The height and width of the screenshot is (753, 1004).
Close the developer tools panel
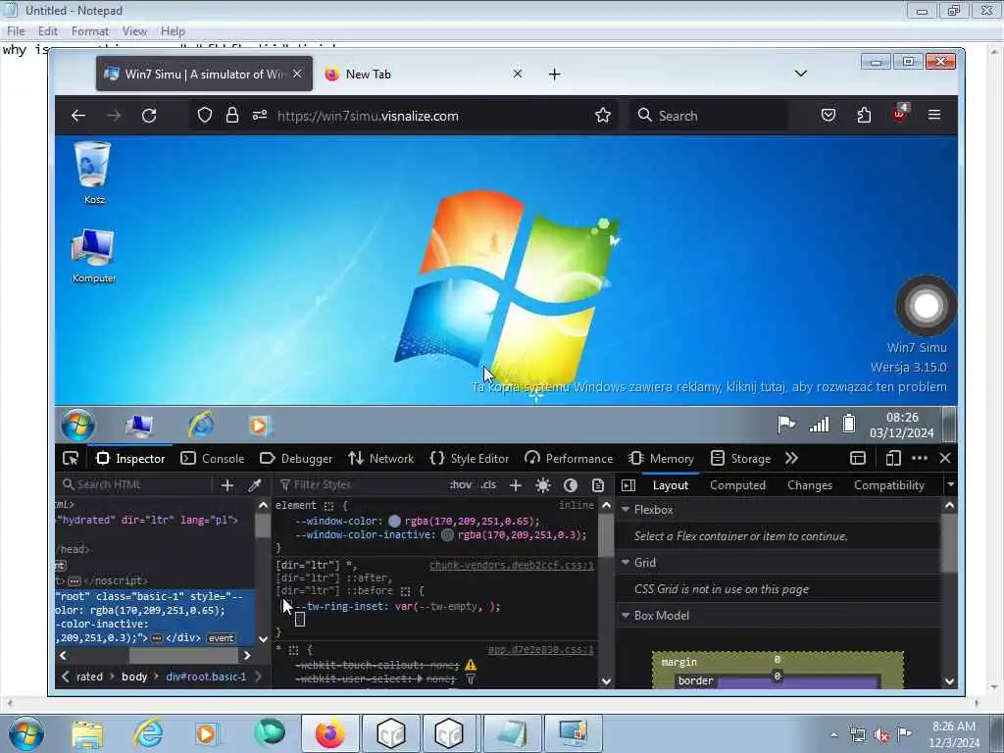click(x=945, y=459)
